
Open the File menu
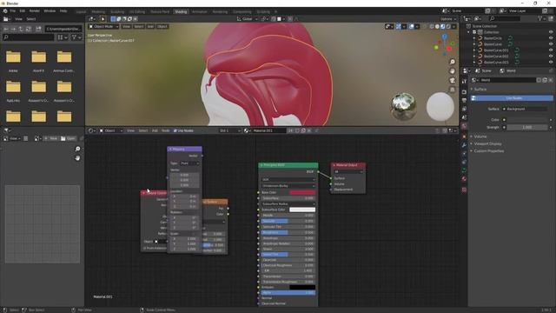click(13, 11)
